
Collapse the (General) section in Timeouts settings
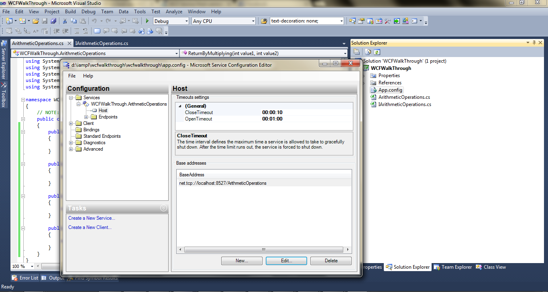point(180,106)
